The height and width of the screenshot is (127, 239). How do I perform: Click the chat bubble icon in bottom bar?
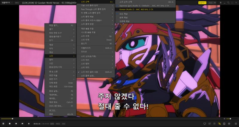205,123
